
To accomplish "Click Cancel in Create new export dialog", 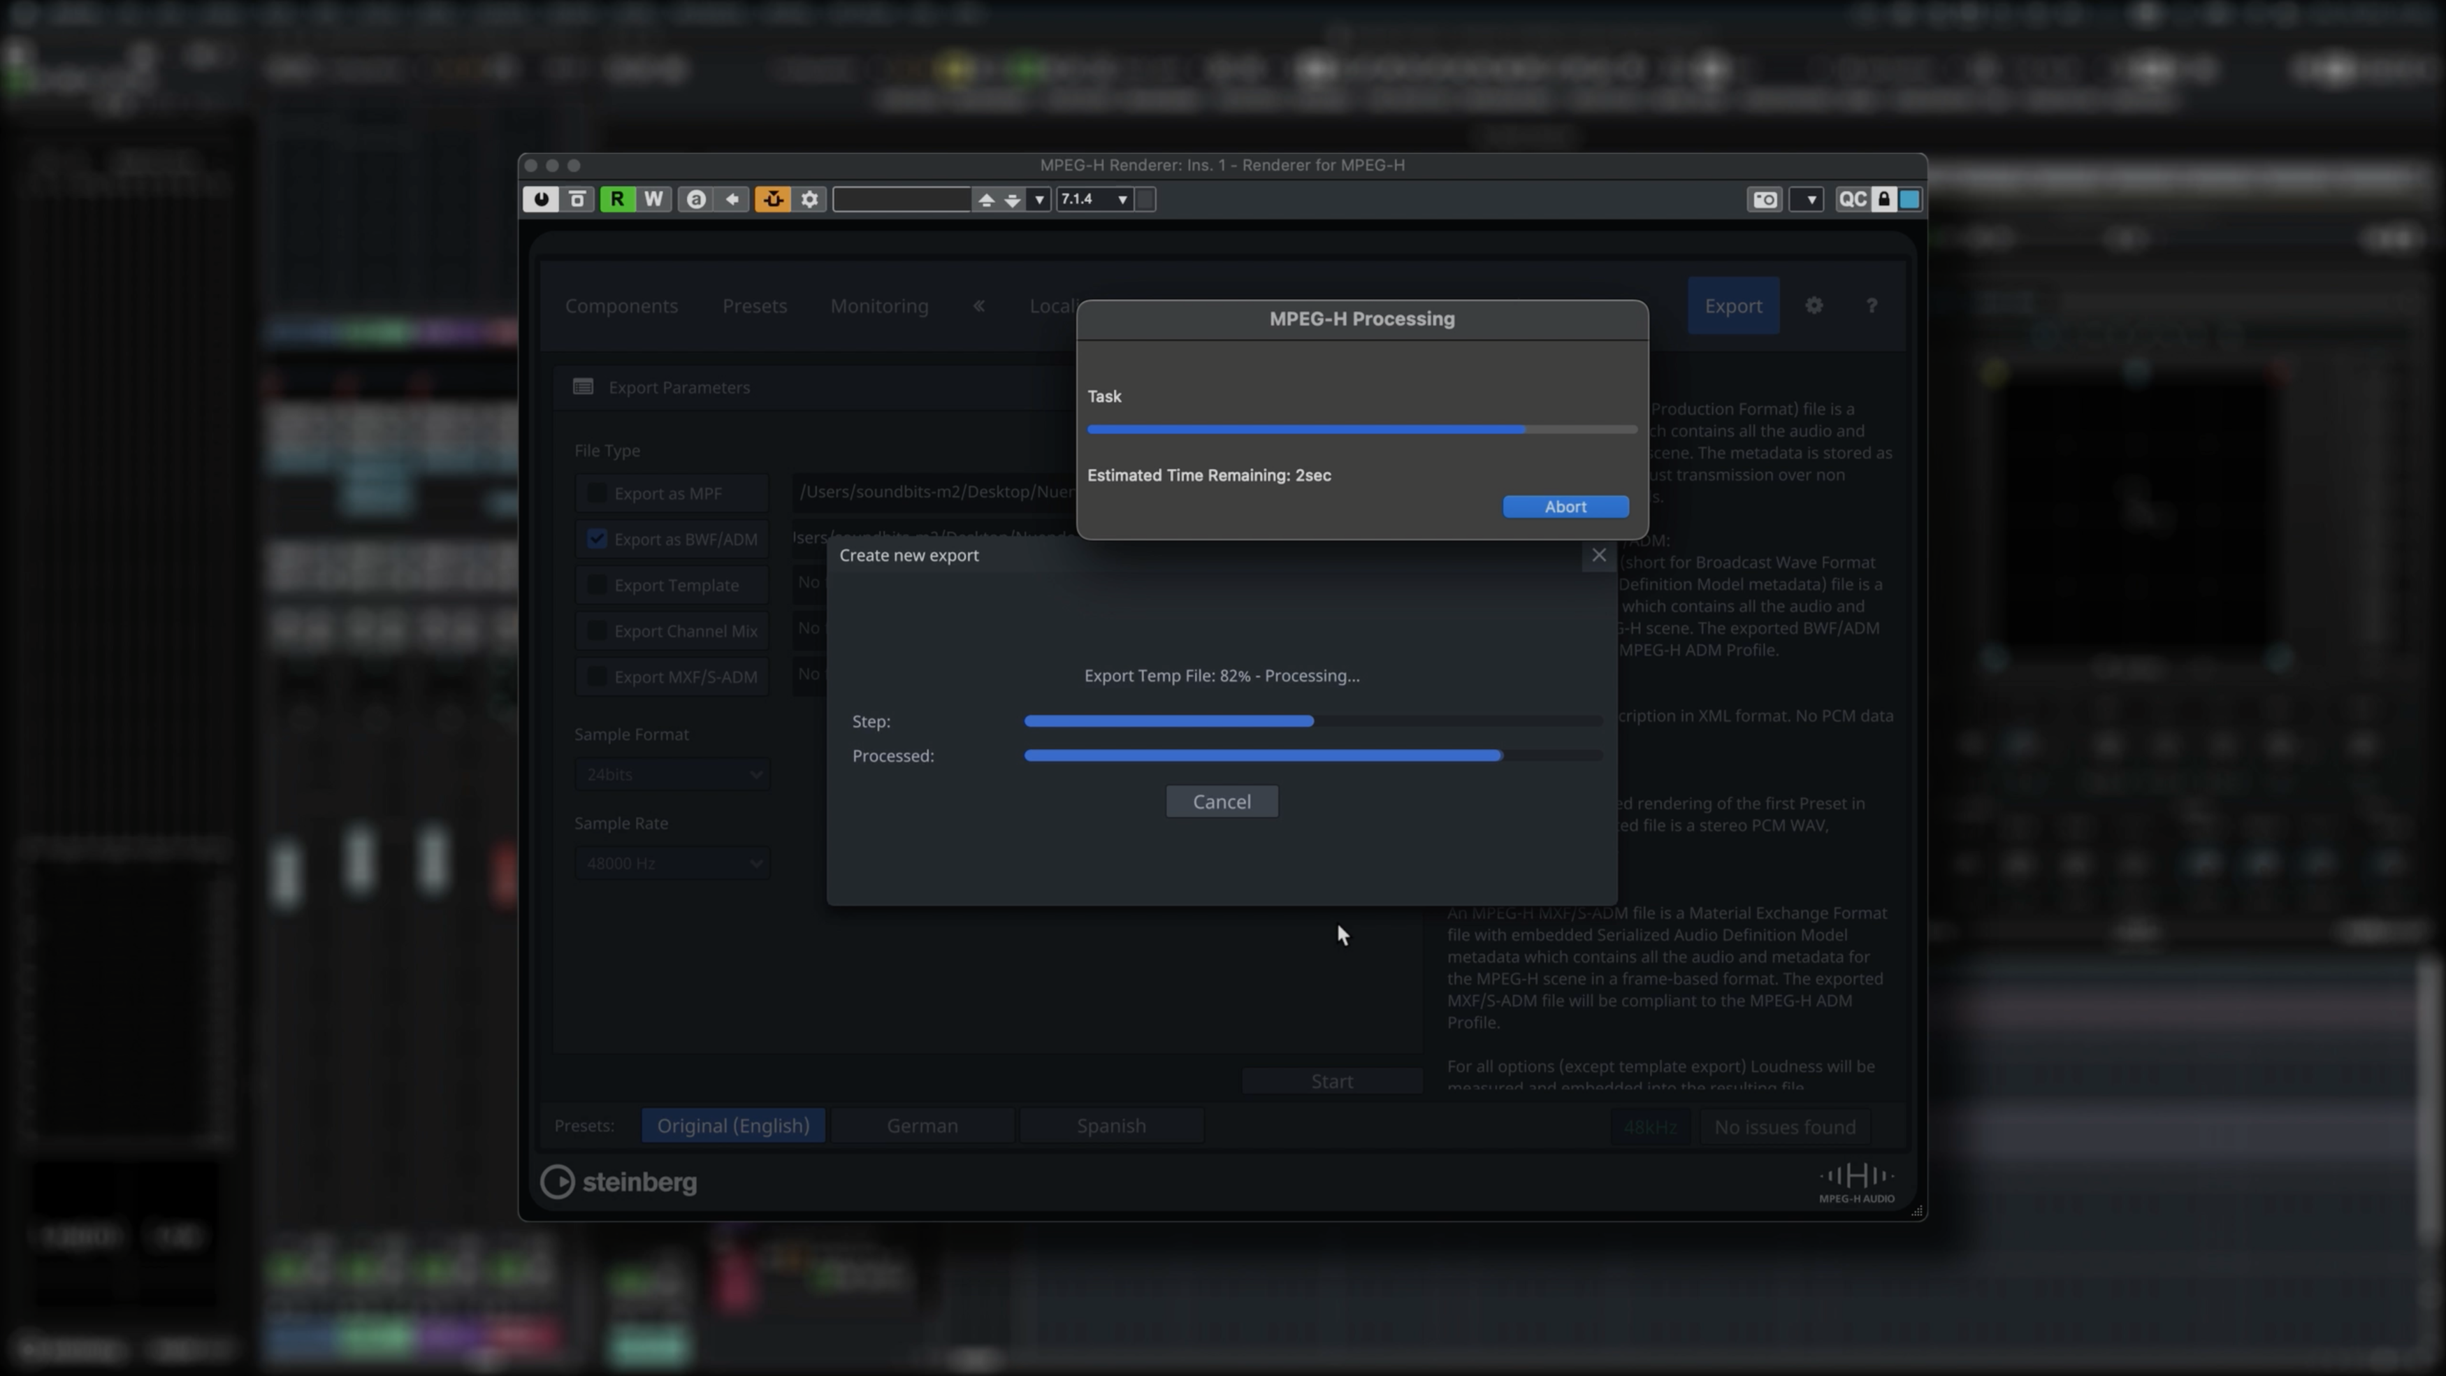I will [x=1221, y=802].
